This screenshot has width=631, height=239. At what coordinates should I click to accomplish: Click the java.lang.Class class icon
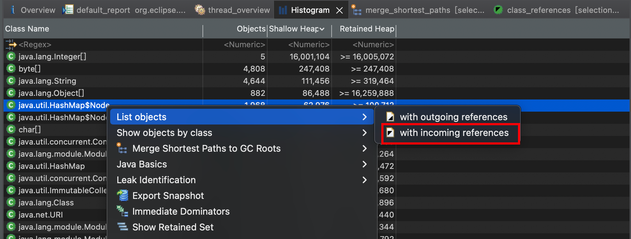tap(11, 203)
